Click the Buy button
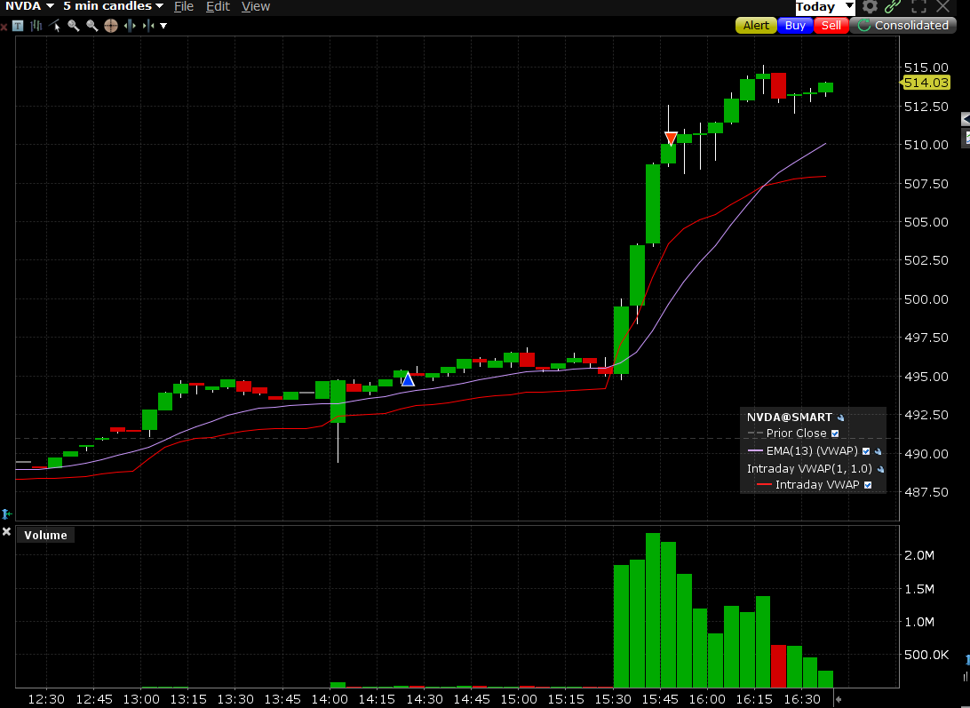This screenshot has width=970, height=708. tap(795, 26)
